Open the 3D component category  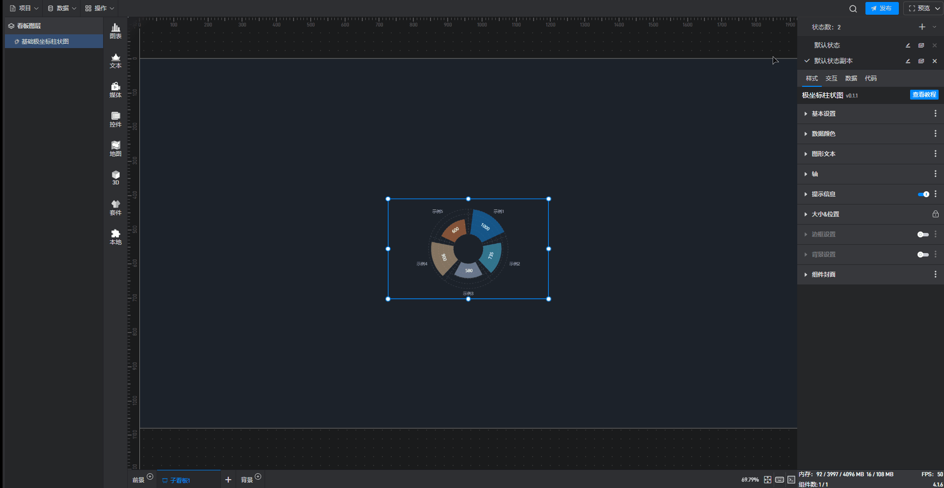point(115,178)
